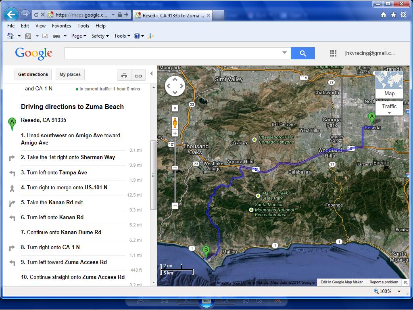Viewport: 413px width, 310px height.
Task: Open the address bar history dropdown arrow
Action: point(113,15)
